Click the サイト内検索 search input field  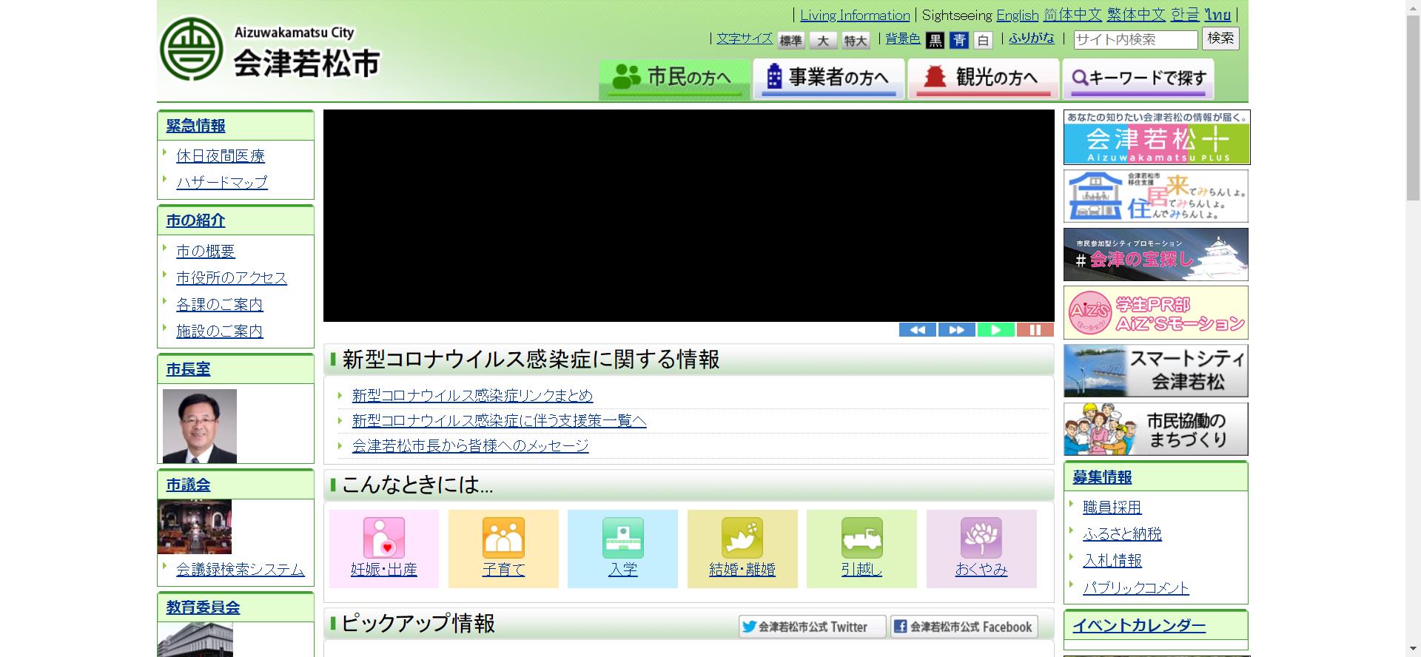(x=1135, y=40)
